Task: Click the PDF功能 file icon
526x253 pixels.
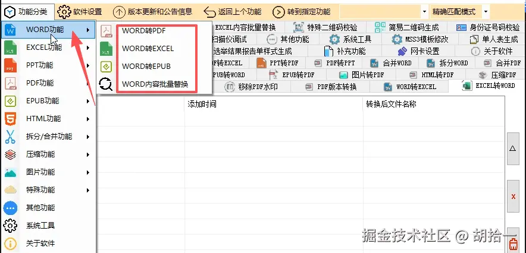Action: pos(10,83)
